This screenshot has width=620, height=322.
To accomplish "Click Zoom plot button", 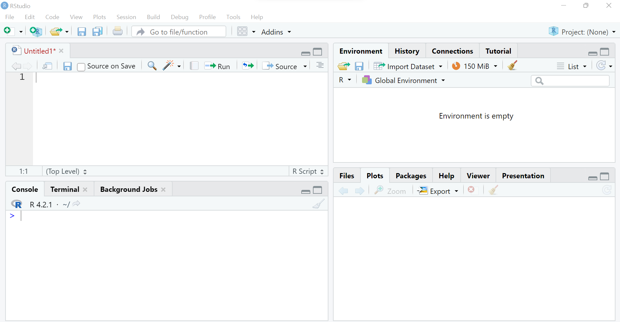I will 390,191.
